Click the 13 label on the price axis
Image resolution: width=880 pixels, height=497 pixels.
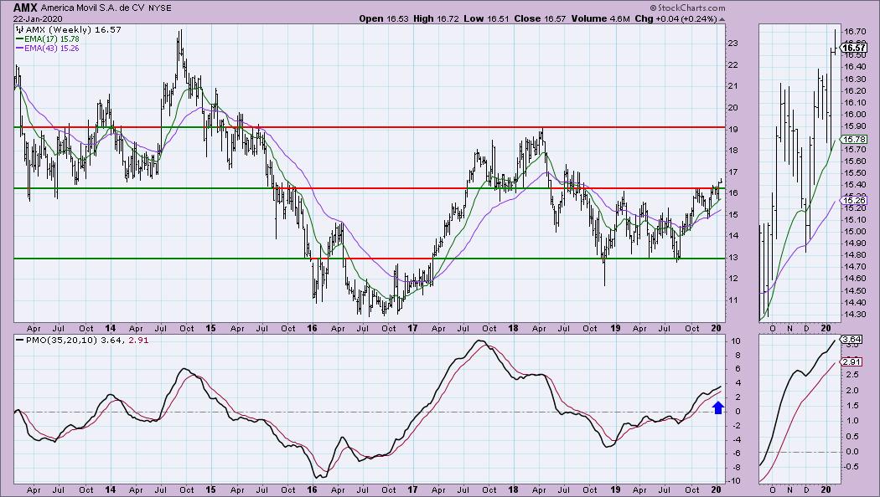pos(732,258)
